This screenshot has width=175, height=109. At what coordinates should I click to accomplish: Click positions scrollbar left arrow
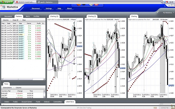click(2, 79)
